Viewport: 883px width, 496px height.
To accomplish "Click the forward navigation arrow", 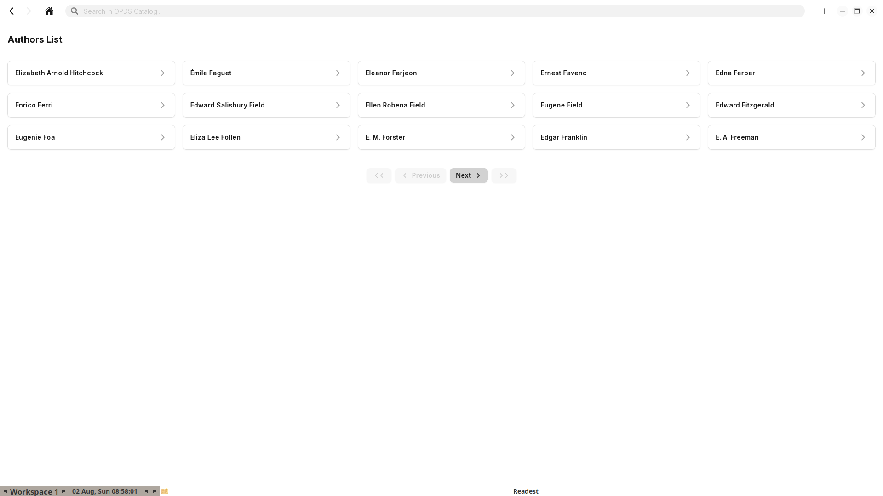I will pos(29,11).
